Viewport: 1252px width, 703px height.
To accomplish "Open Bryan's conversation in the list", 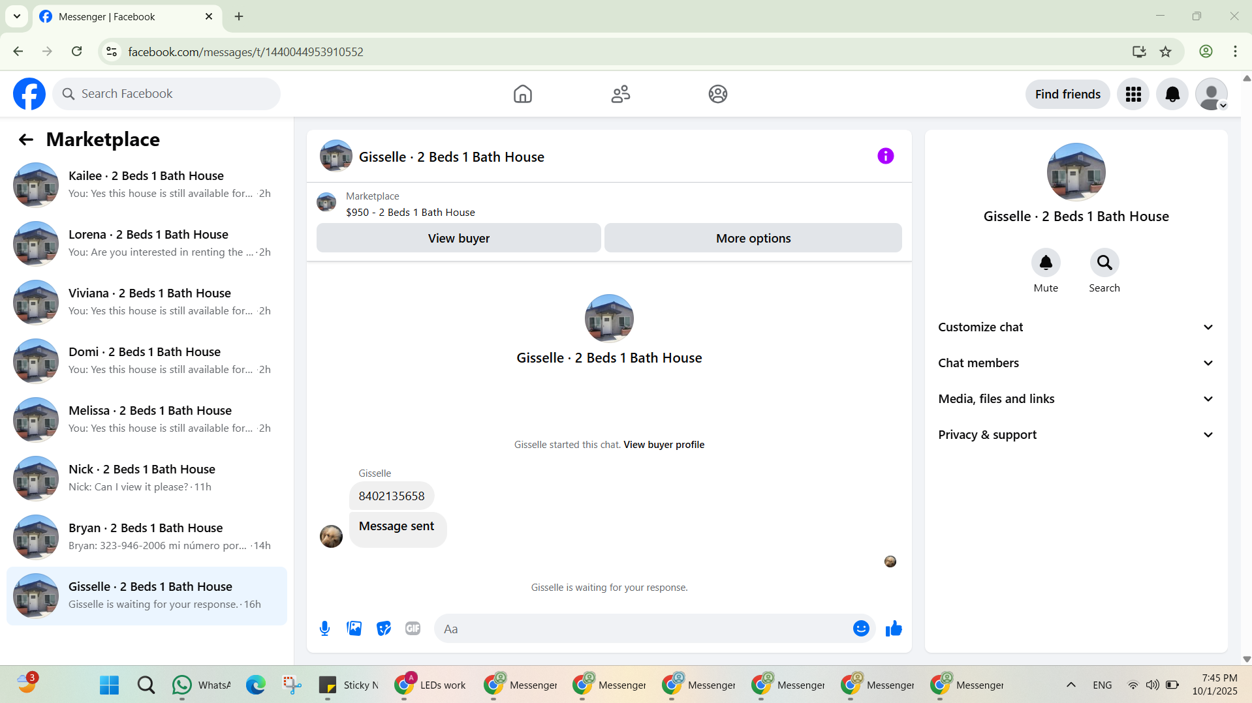I will pos(147,537).
